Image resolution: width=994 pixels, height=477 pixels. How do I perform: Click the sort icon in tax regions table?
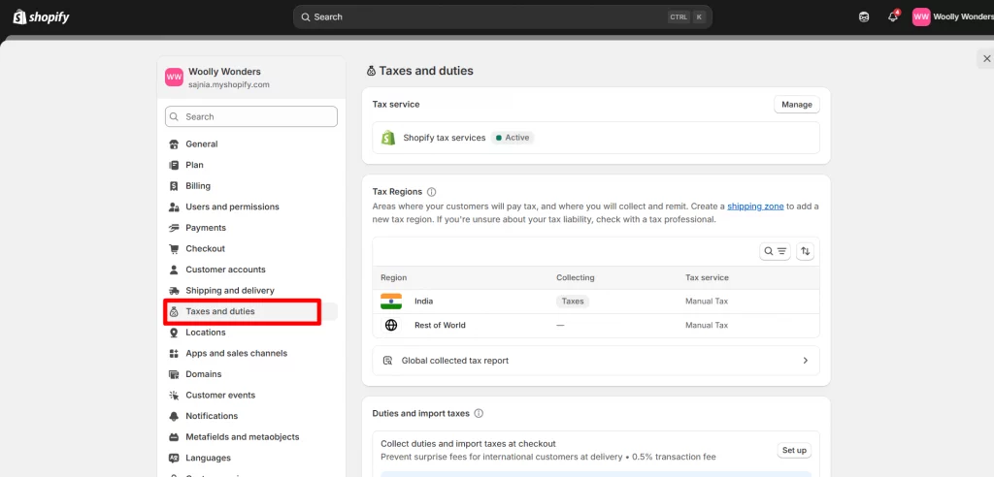coord(805,251)
